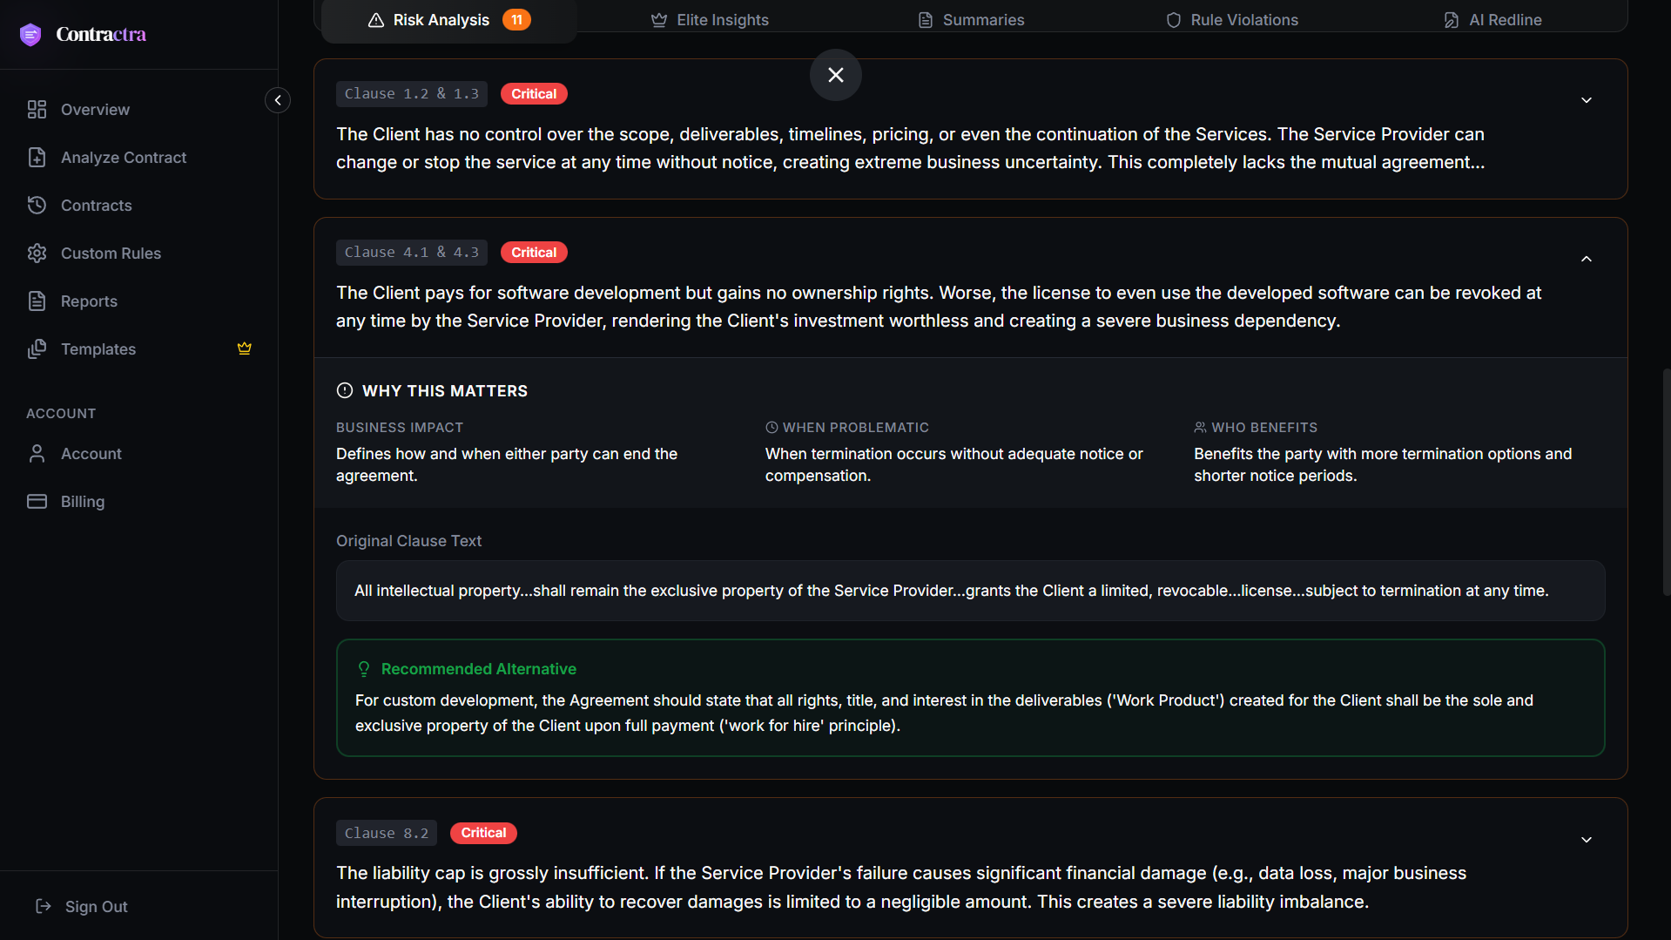Viewport: 1671px width, 940px height.
Task: Click the Custom Rules gear icon
Action: click(x=37, y=254)
